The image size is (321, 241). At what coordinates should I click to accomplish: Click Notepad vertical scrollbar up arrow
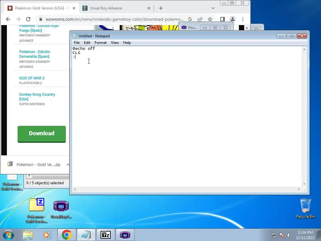(304, 49)
